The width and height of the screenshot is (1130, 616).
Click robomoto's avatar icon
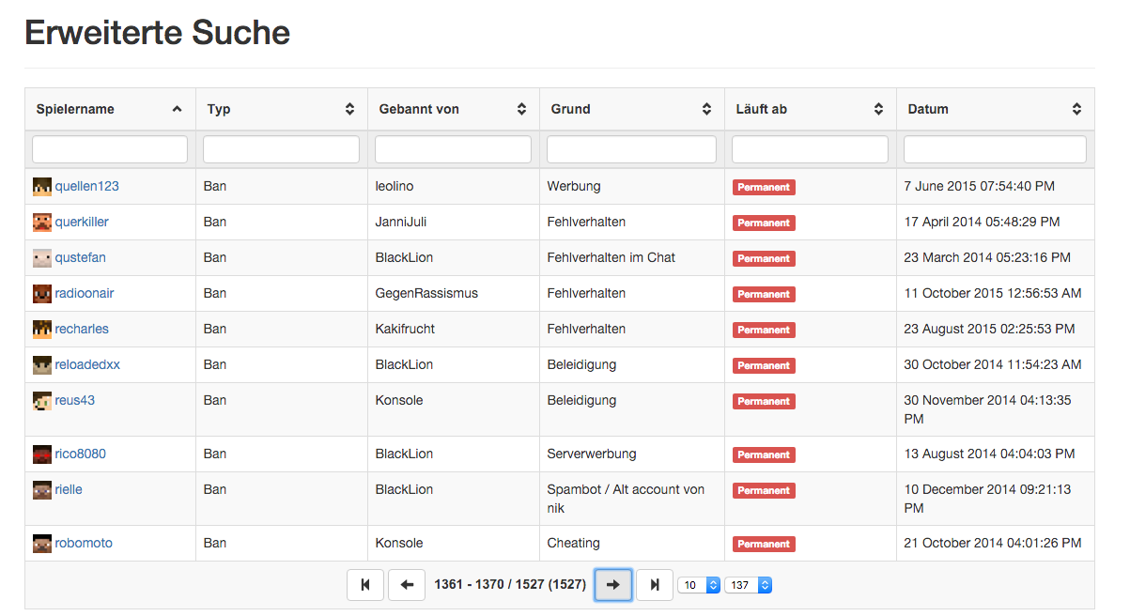42,543
